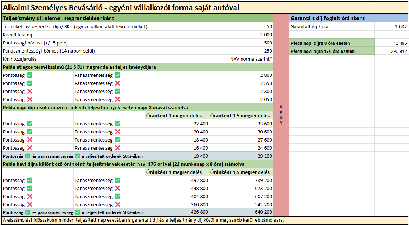Click red X beside Panaszmentesség in 2 550 row
Screen dimensions: 409x225
118,83
